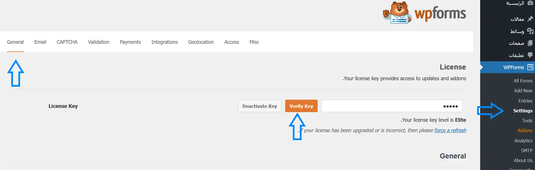Click the dashboard icon beside الرئيسية
Screen dimensions: 535x170
click(x=530, y=3)
